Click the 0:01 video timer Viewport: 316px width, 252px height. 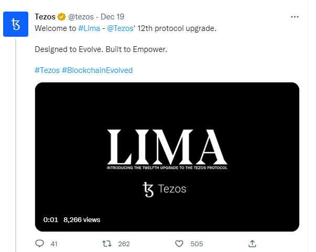[51, 219]
